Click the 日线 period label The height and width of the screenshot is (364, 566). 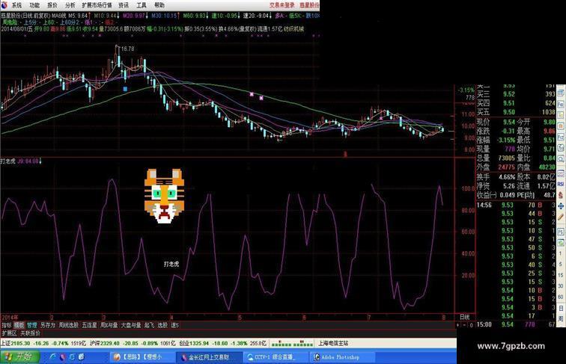465,317
